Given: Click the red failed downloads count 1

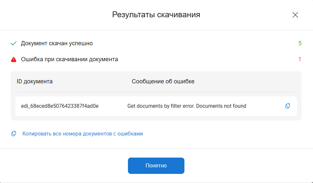Looking at the screenshot, I should click(x=300, y=59).
